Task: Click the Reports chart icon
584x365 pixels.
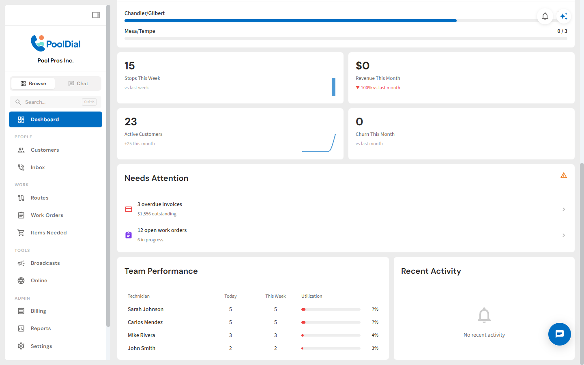Action: pos(21,328)
